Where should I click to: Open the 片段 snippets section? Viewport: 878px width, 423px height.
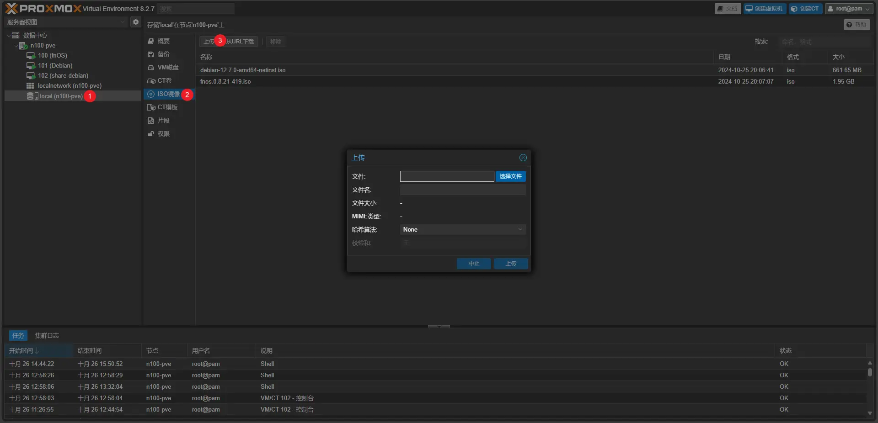163,121
